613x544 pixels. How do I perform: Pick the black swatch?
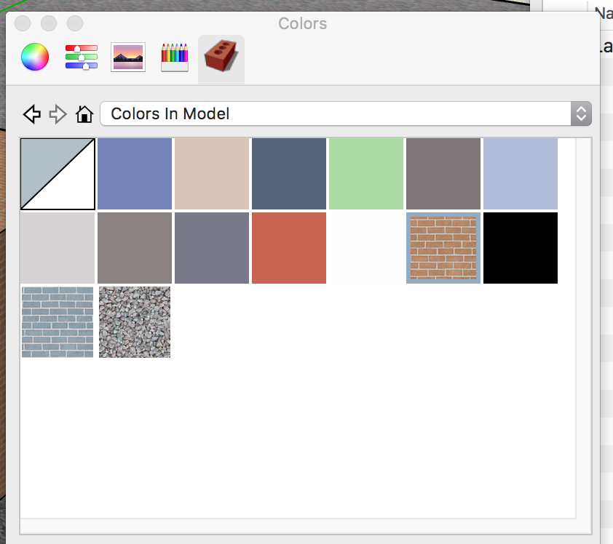tap(521, 248)
